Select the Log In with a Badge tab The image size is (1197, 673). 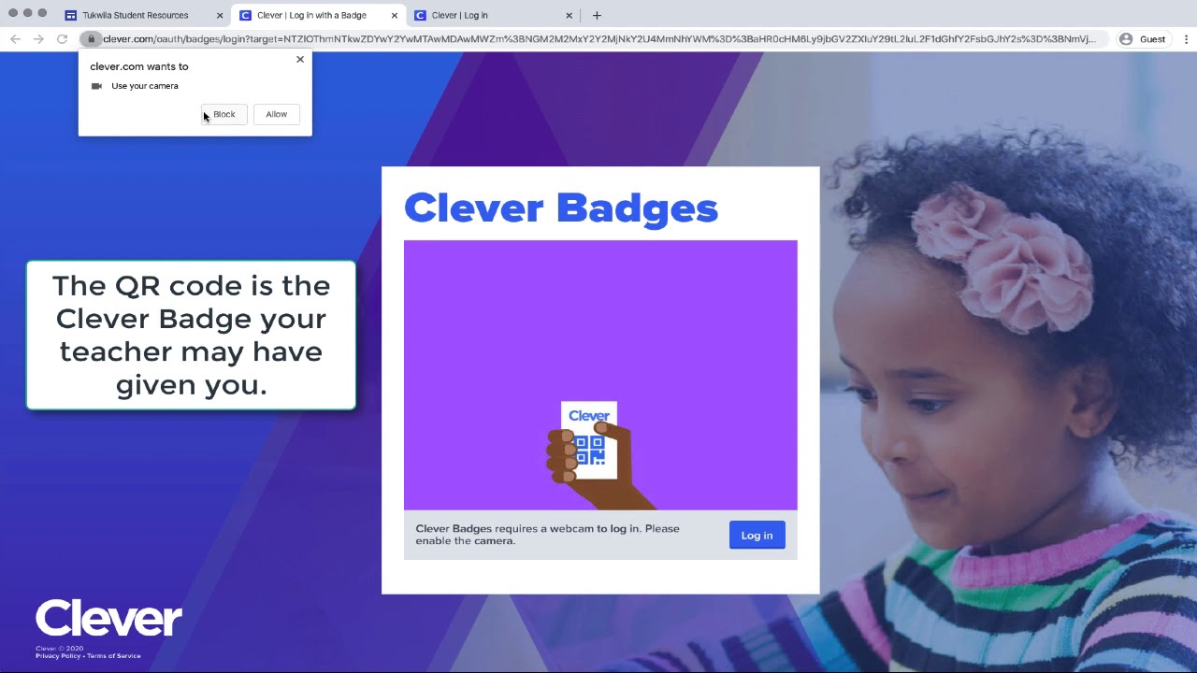point(317,15)
